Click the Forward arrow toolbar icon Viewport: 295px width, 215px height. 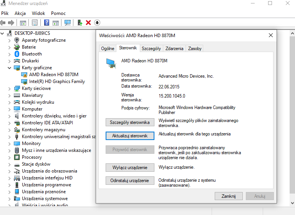(11, 23)
